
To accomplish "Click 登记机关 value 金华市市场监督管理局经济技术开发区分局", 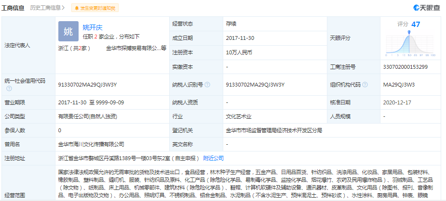I will (x=274, y=130).
